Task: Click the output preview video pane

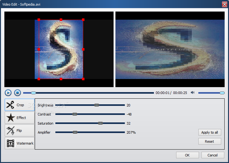Action: pyautogui.click(x=170, y=49)
